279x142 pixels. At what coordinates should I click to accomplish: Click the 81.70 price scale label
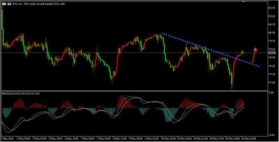point(272,8)
